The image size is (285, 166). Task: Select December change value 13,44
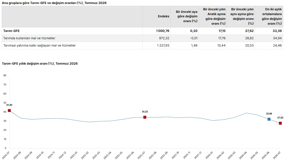point(221,46)
